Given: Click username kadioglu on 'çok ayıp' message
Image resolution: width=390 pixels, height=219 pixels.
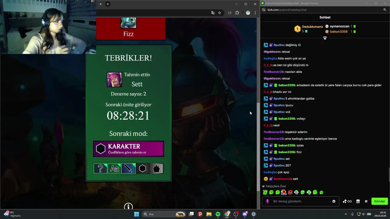Looking at the screenshot, I should [270, 172].
